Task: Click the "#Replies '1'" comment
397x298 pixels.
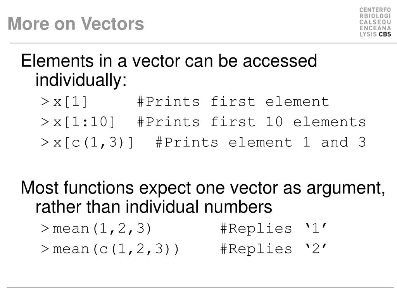Action: point(273,229)
